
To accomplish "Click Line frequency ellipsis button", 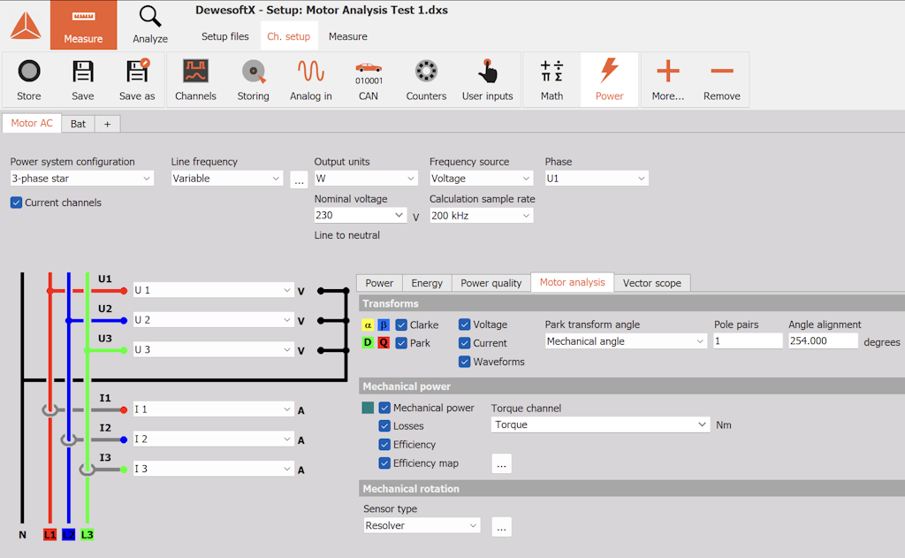I will (299, 180).
